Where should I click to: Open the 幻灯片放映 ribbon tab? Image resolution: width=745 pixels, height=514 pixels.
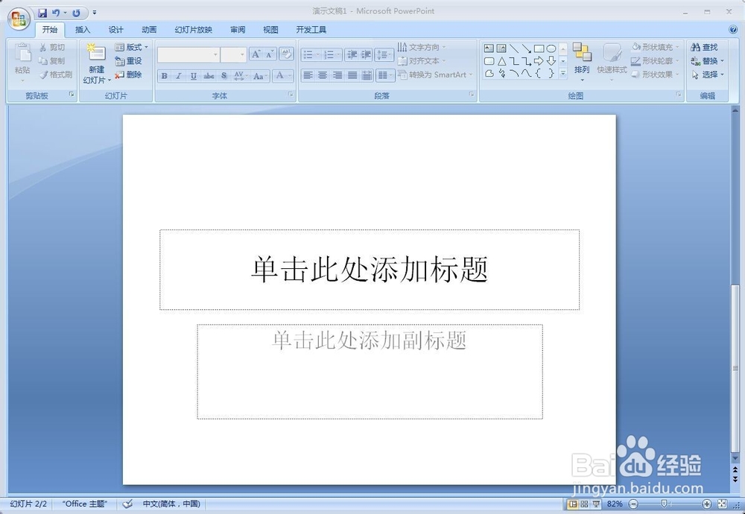[x=193, y=30]
